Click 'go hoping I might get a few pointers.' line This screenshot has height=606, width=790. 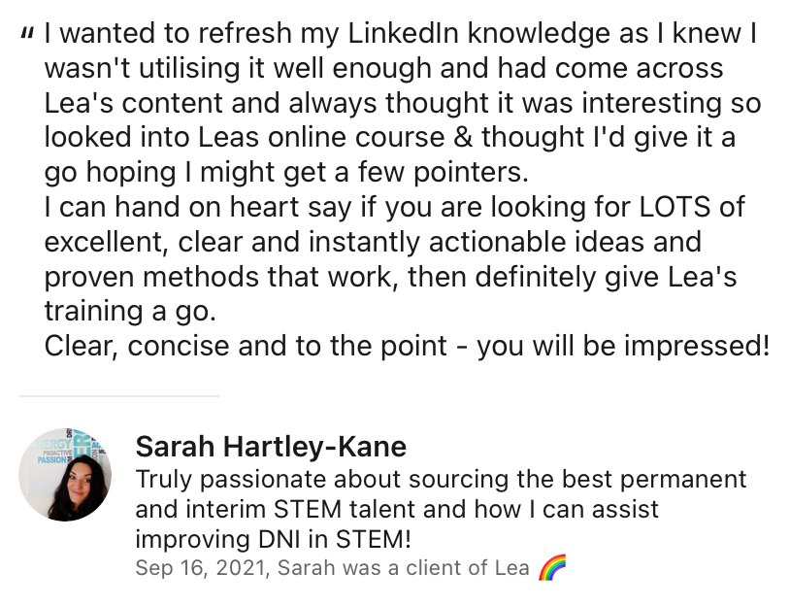[286, 173]
